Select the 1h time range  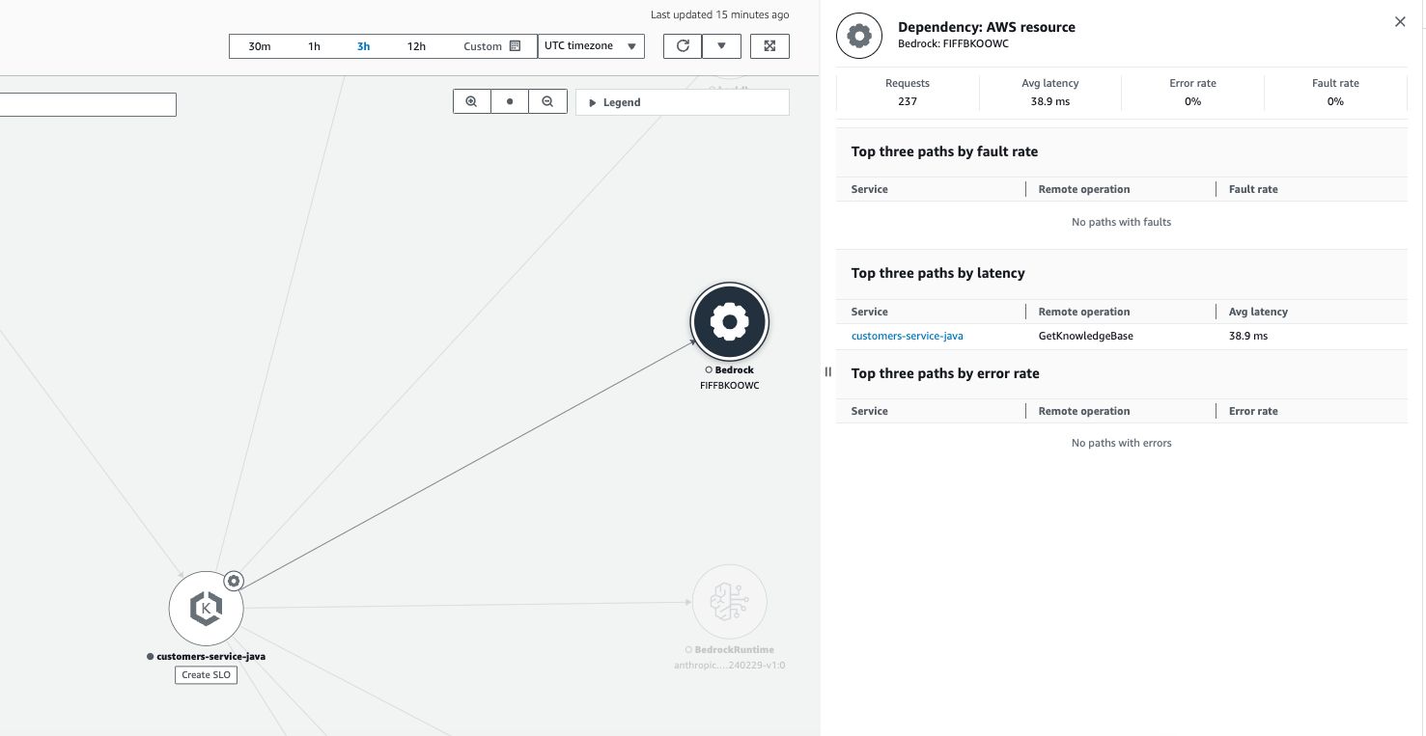pos(314,46)
